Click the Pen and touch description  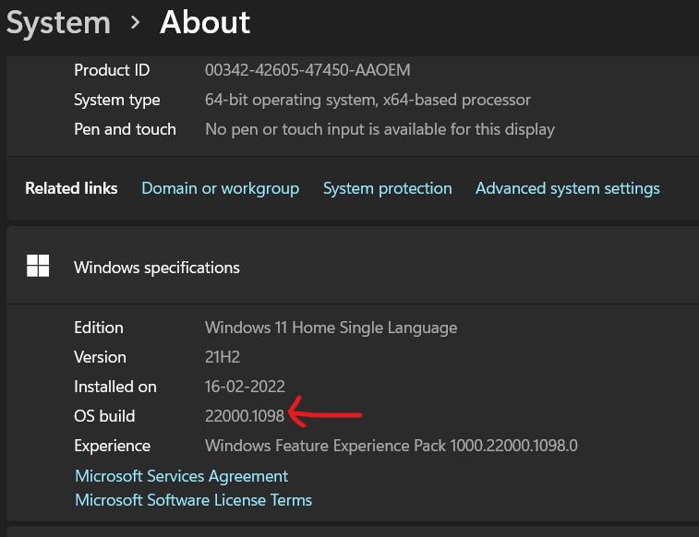[x=380, y=129]
